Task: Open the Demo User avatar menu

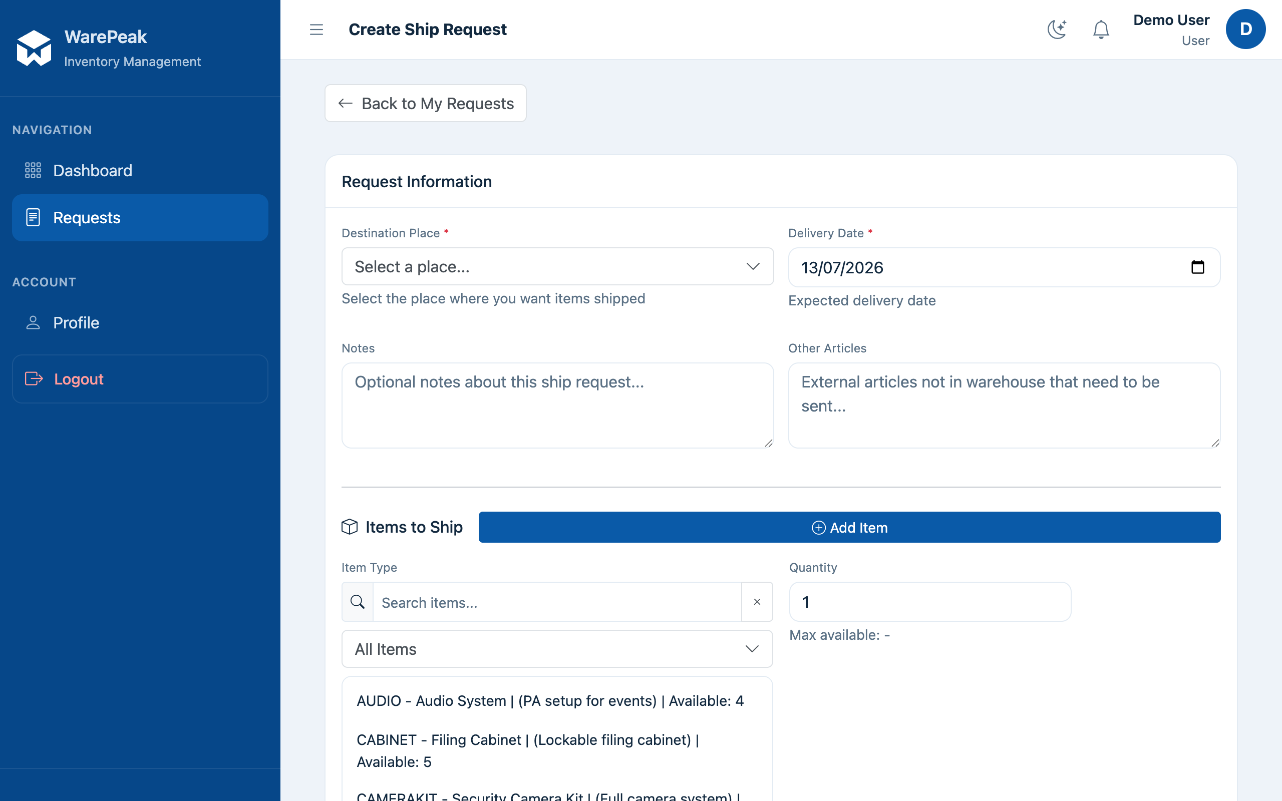Action: coord(1245,29)
